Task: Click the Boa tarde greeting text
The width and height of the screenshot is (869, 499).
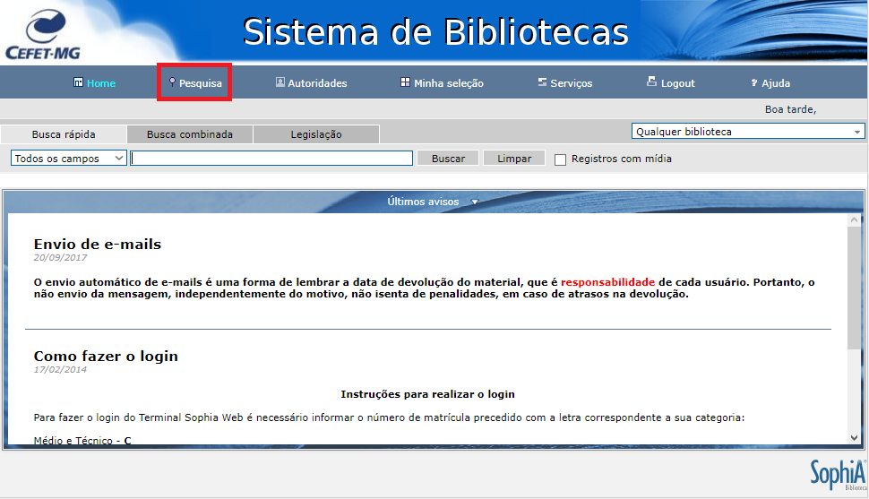Action: [x=790, y=110]
